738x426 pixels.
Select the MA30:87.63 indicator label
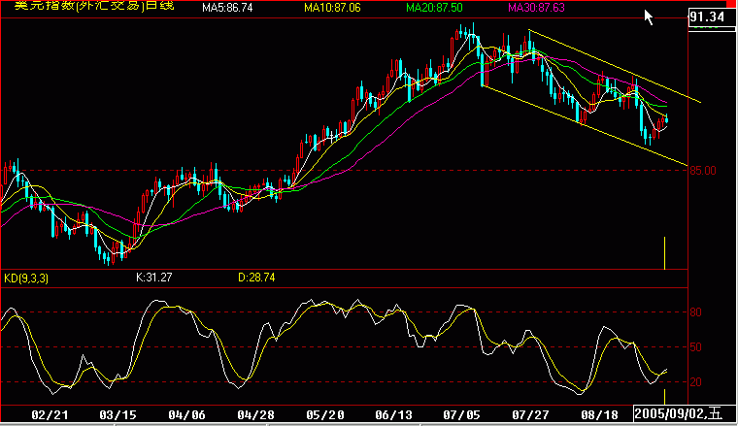[536, 8]
